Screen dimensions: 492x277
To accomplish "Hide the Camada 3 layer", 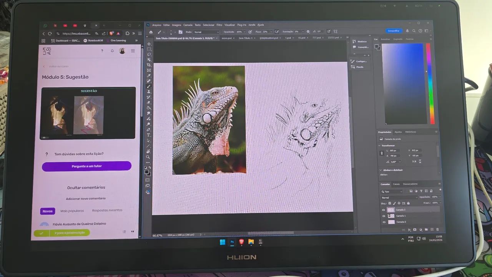I will click(x=383, y=210).
